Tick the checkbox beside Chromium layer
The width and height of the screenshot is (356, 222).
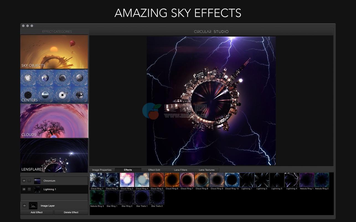[x=29, y=181]
